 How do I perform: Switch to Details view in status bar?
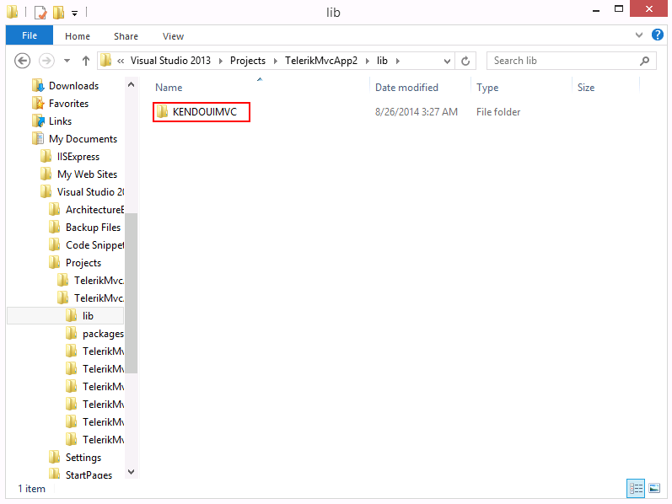click(x=636, y=488)
